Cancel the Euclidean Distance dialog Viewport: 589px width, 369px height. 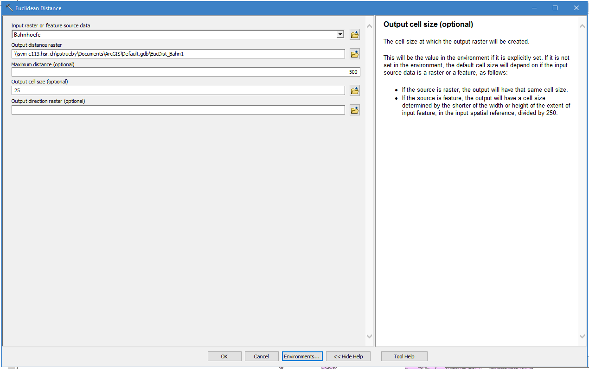(262, 356)
